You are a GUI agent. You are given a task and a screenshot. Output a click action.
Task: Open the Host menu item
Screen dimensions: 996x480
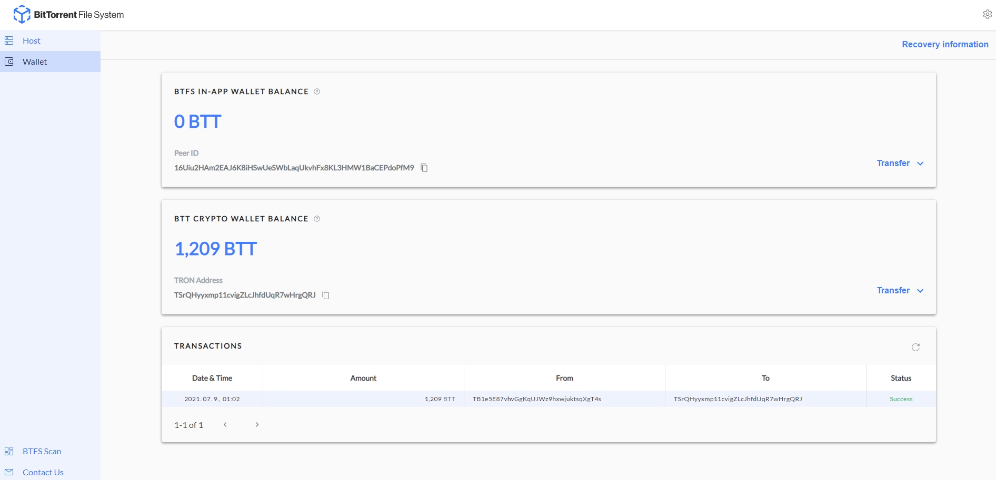50,40
